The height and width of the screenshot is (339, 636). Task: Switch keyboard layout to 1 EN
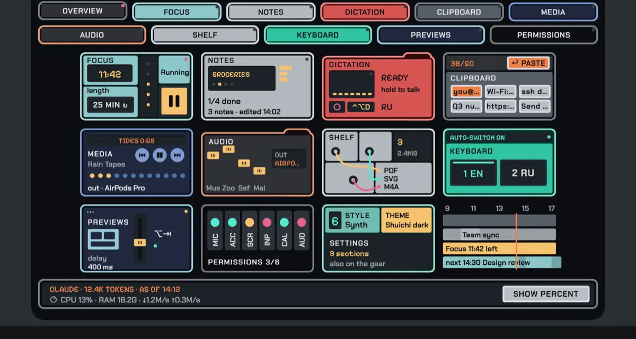point(473,173)
